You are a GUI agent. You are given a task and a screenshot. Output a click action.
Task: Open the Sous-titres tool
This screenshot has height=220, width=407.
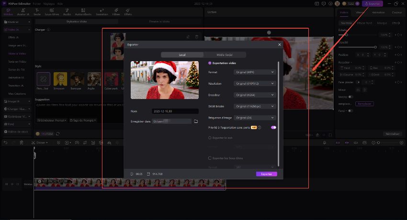coord(52,12)
